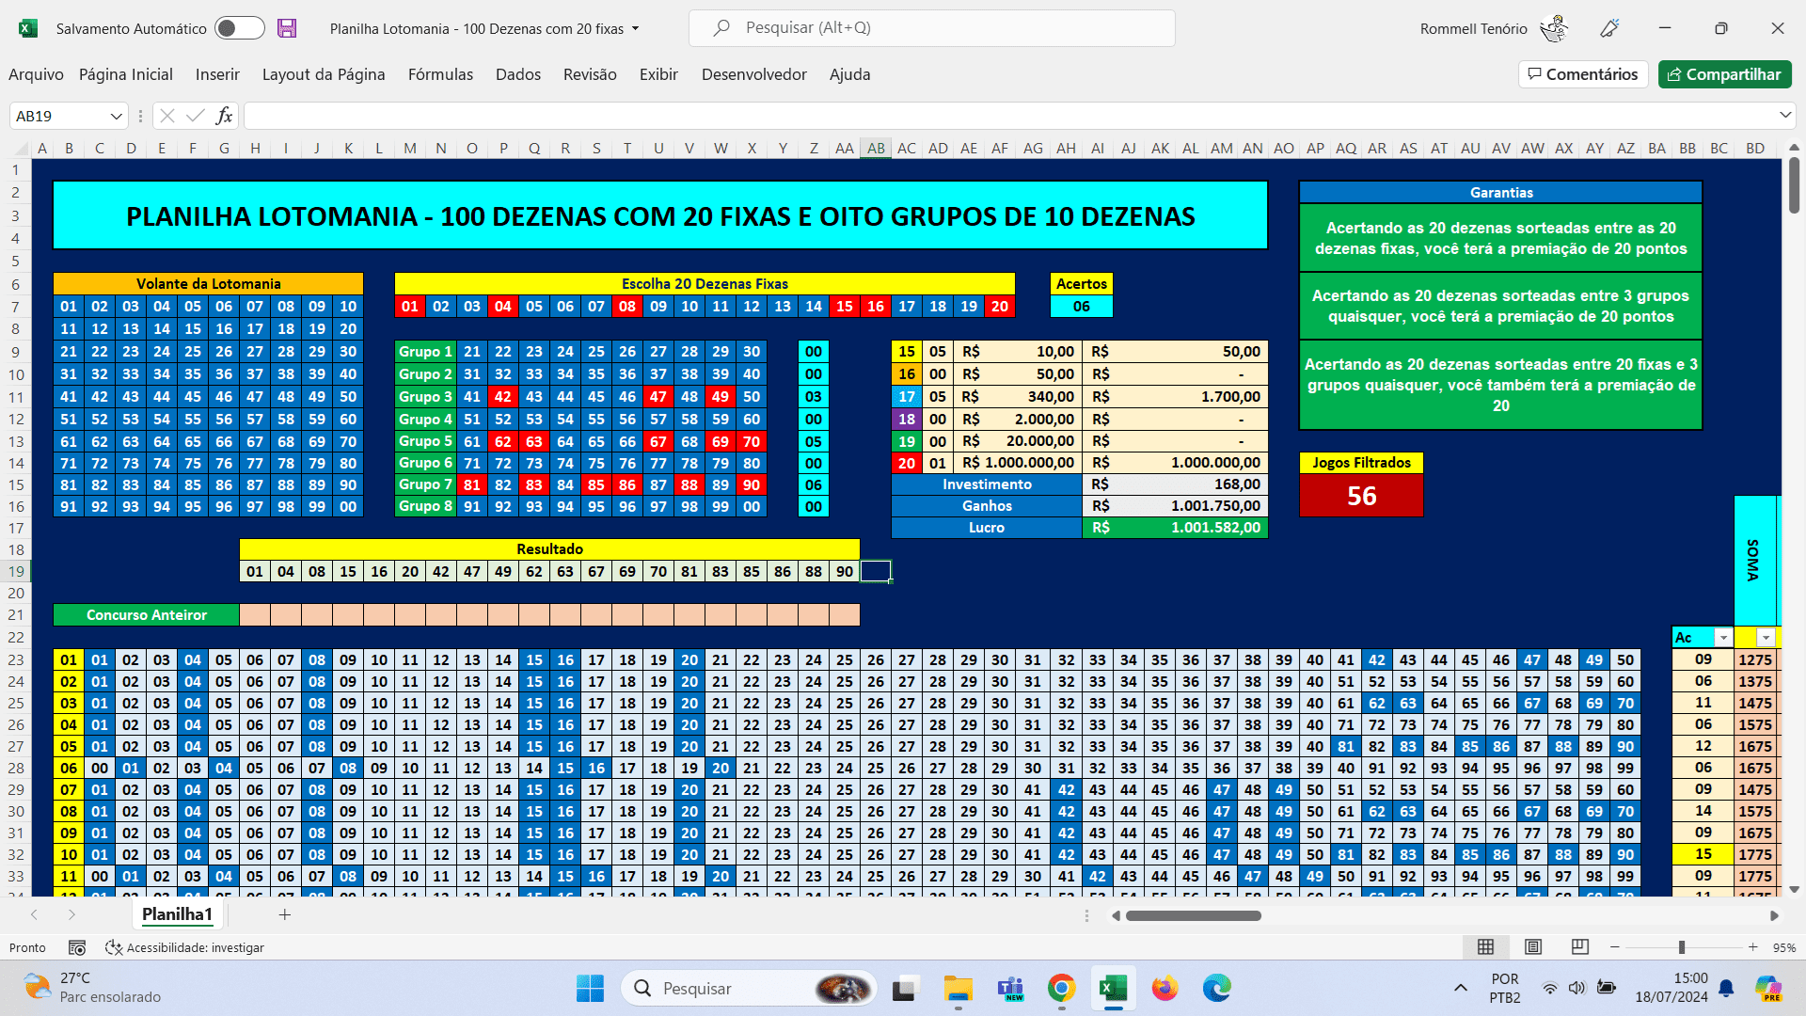The height and width of the screenshot is (1016, 1806).
Task: Click the Grupo 5 label cell
Action: 425,441
